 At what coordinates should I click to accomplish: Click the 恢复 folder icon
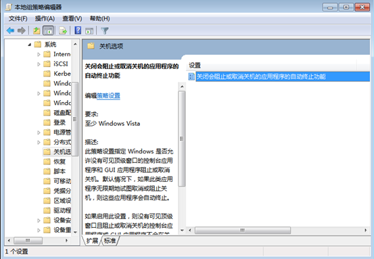click(x=47, y=162)
